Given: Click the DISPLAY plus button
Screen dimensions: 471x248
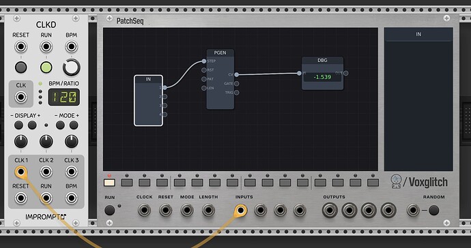Looking at the screenshot, I should click(x=32, y=125).
